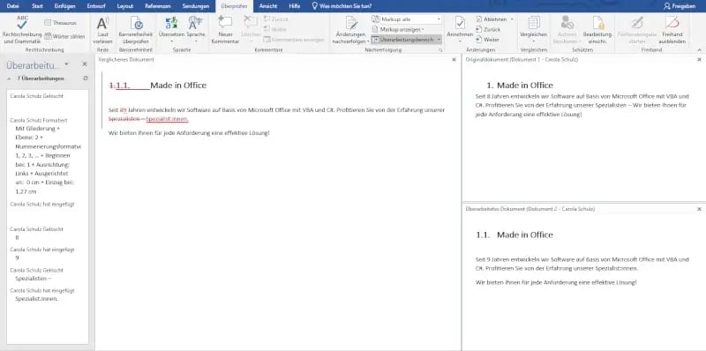Open the Datei tab
Image resolution: width=706 pixels, height=351 pixels.
click(13, 6)
